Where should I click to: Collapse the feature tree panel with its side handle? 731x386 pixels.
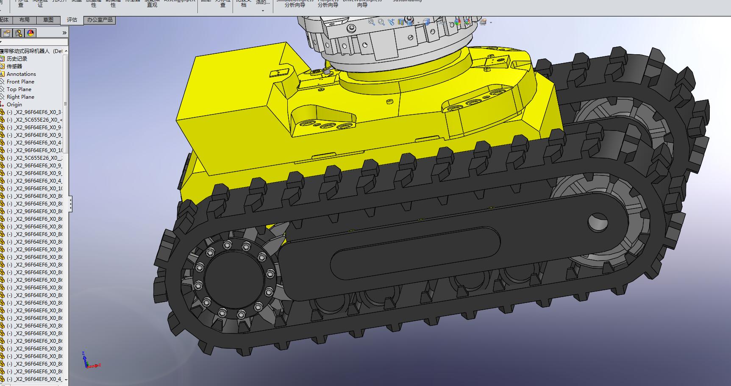click(70, 204)
